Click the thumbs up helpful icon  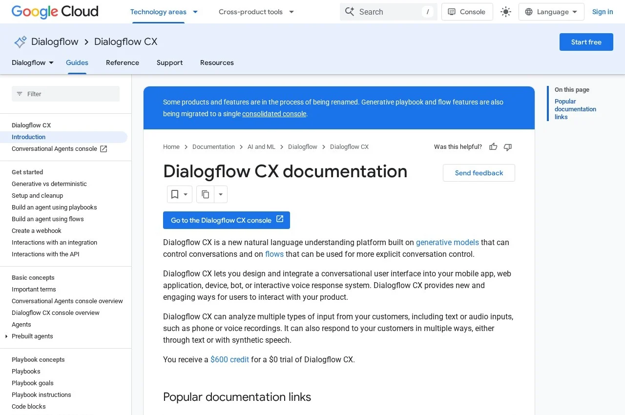point(493,147)
